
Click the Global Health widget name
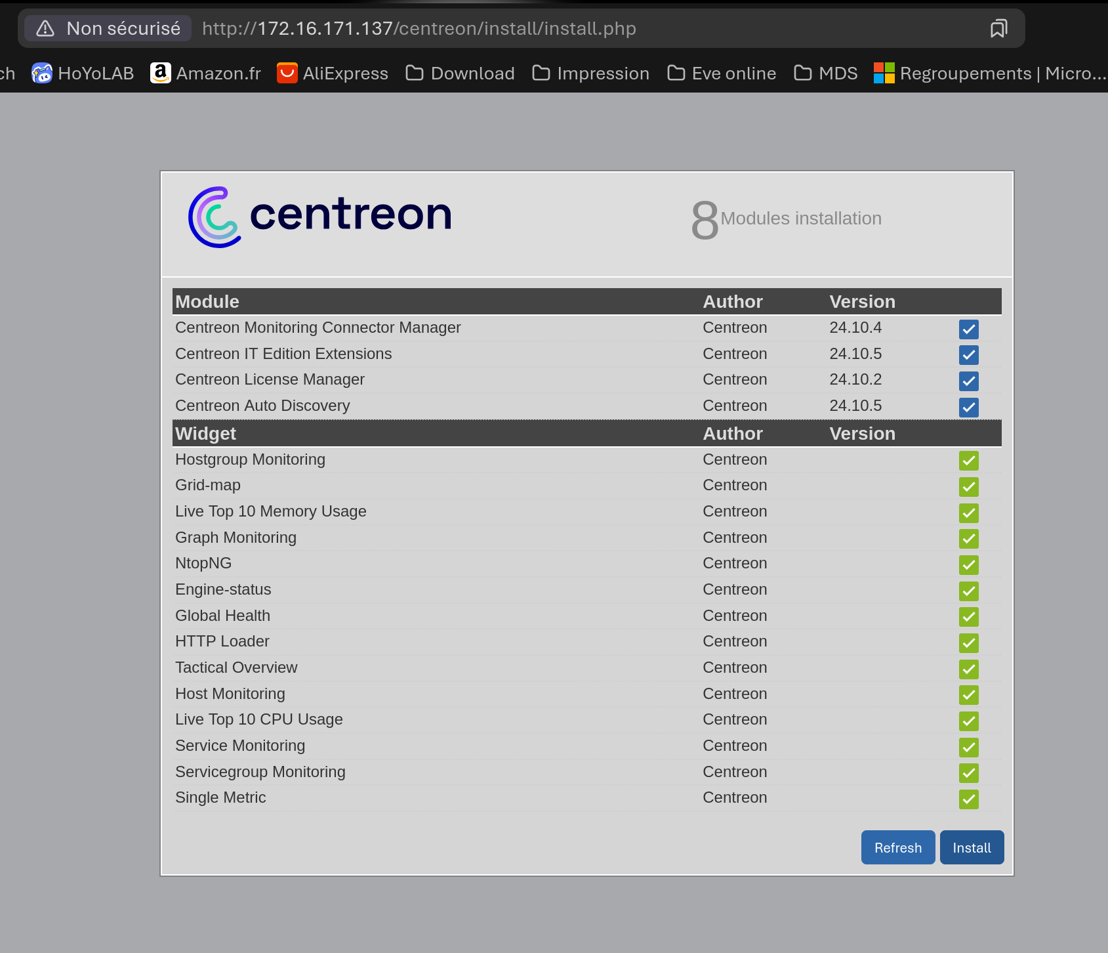(222, 616)
